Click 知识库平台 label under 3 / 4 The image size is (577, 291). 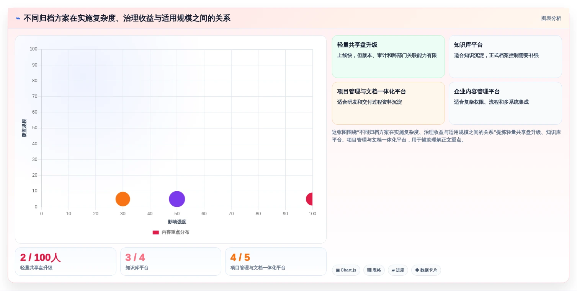(x=137, y=268)
